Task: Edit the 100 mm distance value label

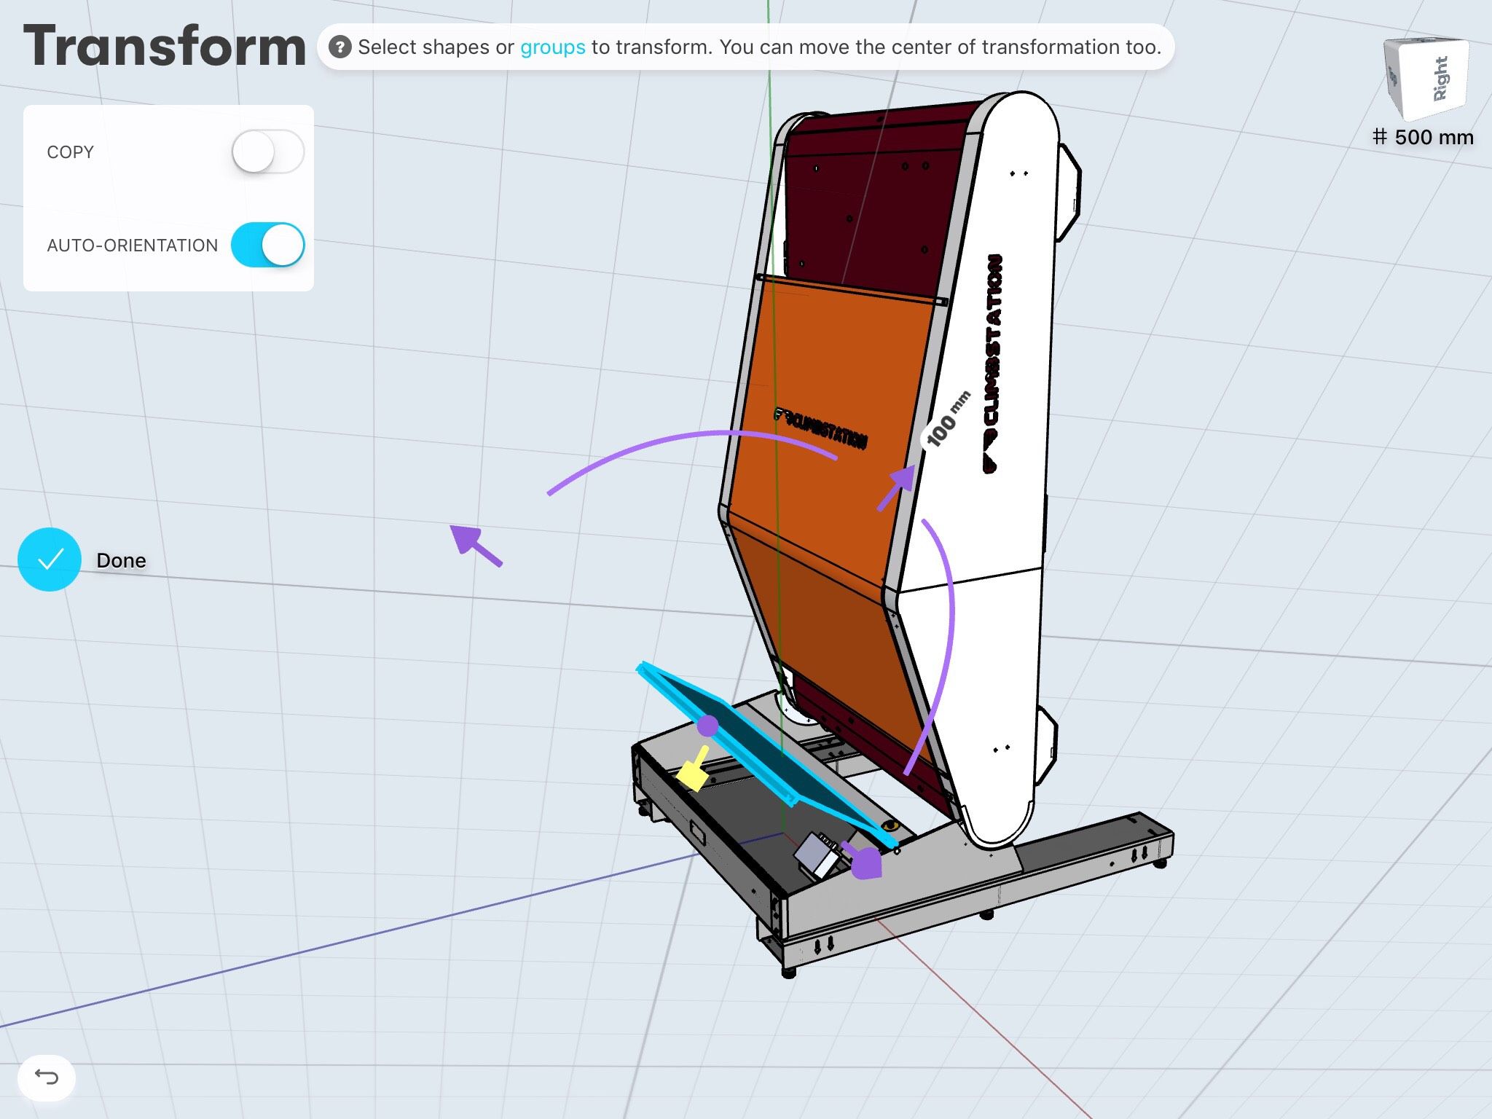Action: pyautogui.click(x=946, y=420)
